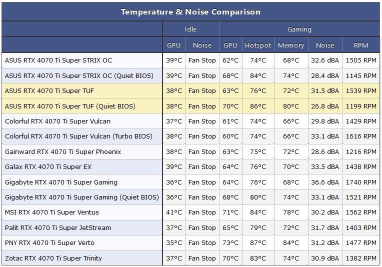Click the RPM column header
Image resolution: width=382 pixels, height=267 pixels.
(361, 45)
